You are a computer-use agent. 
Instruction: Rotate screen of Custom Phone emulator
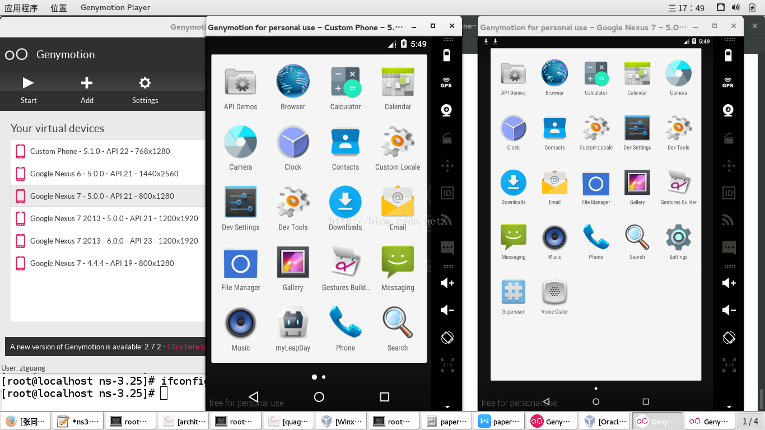(x=447, y=338)
